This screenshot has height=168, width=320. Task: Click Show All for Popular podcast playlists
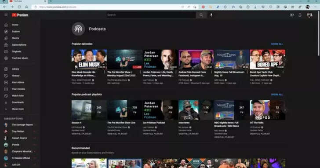[x=277, y=95]
